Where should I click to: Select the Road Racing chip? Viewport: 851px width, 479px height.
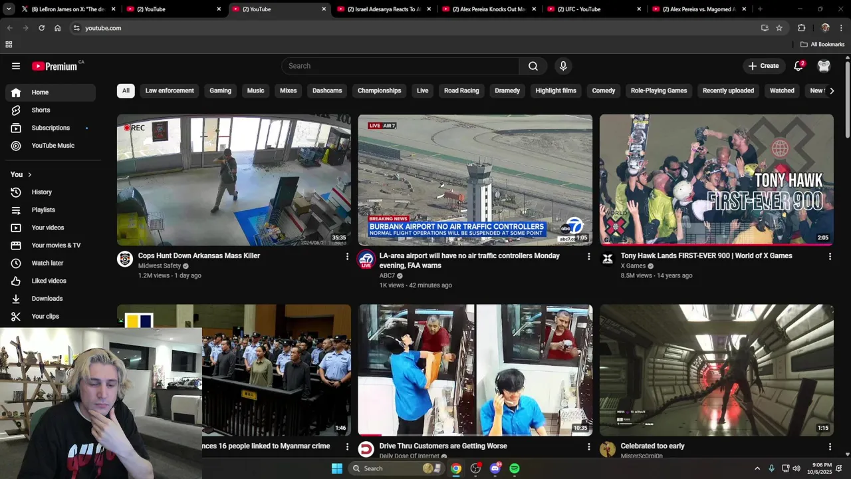pyautogui.click(x=461, y=90)
